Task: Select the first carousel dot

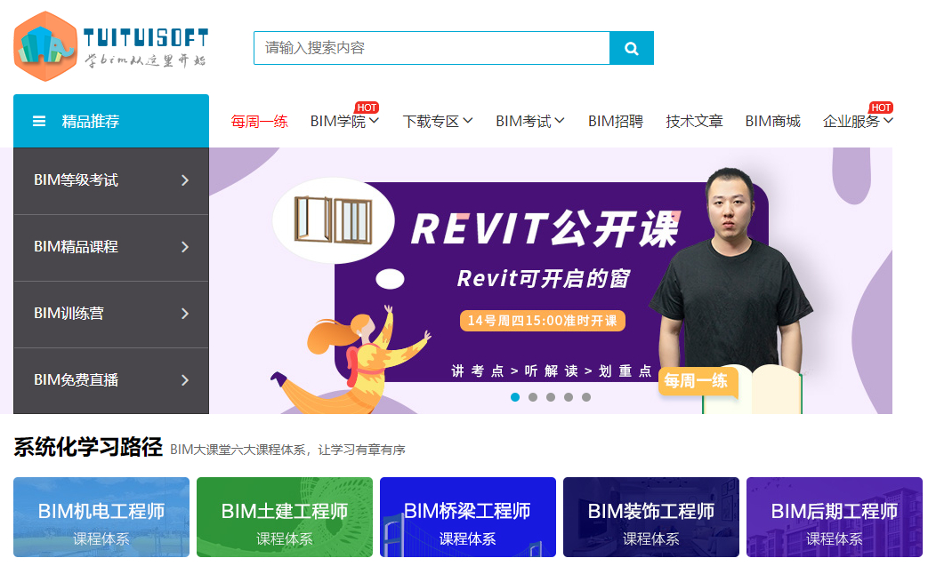Action: [515, 397]
